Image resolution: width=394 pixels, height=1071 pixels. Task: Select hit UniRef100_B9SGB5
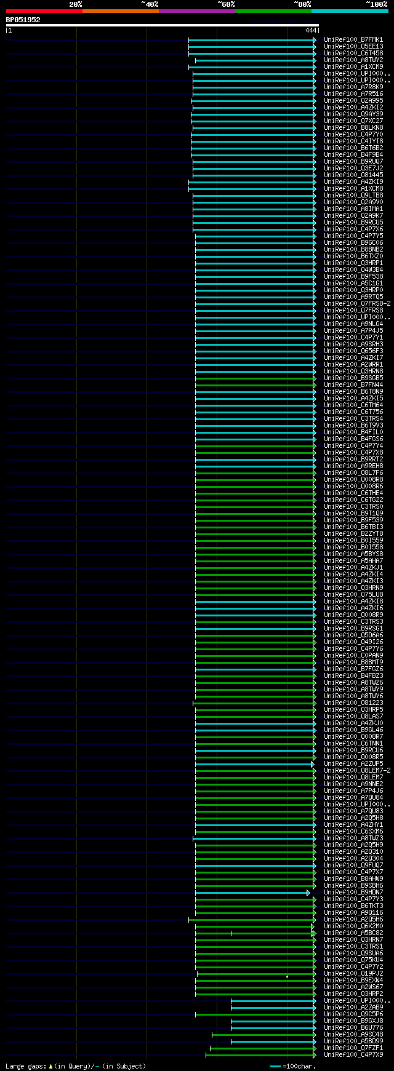(x=353, y=378)
